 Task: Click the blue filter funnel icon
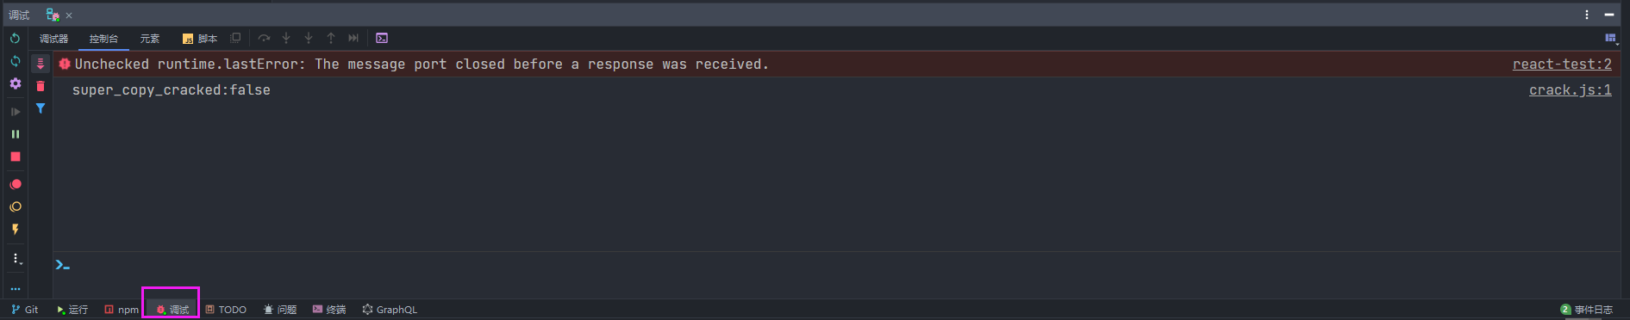point(40,108)
